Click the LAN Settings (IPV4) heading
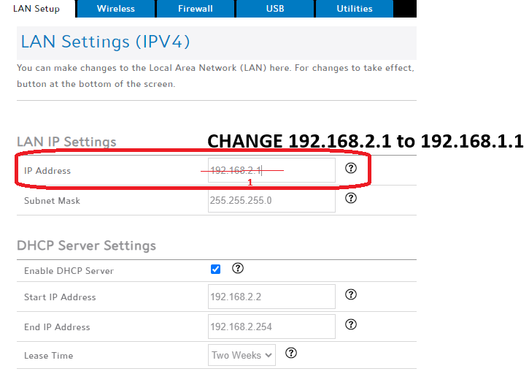Screen dimensions: 529x374 [105, 42]
